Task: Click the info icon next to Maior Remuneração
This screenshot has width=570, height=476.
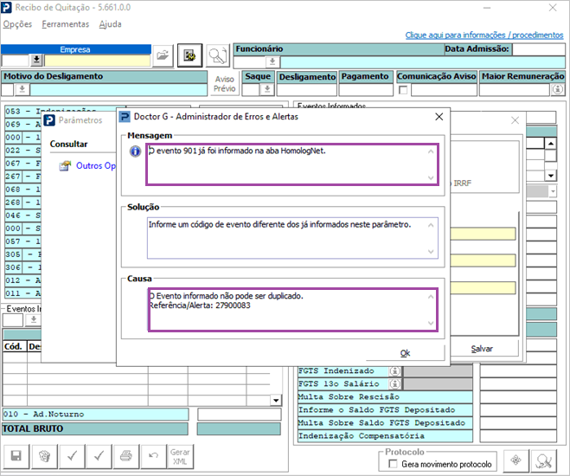Action: 558,89
